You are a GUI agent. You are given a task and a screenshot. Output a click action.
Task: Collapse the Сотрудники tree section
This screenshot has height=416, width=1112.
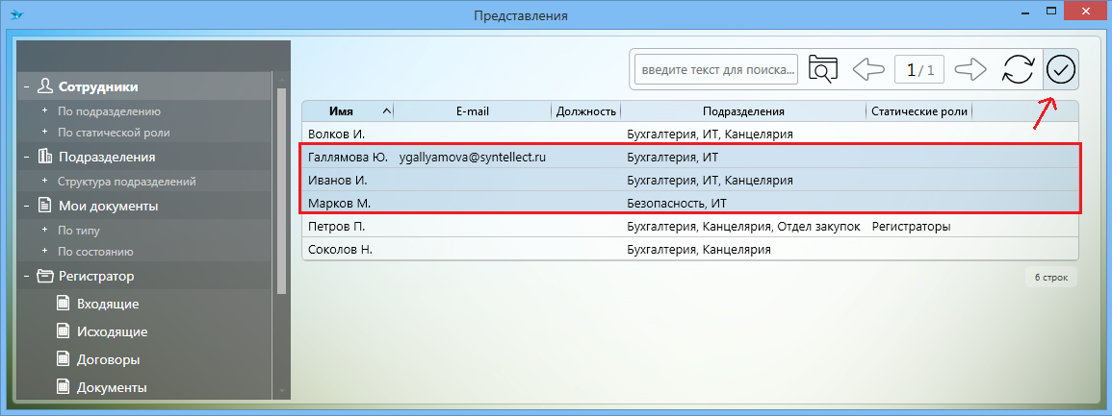pos(26,86)
